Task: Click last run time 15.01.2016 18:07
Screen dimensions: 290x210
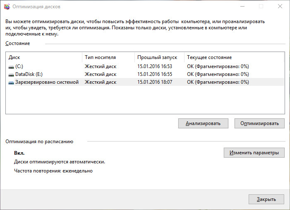Action: click(x=155, y=82)
